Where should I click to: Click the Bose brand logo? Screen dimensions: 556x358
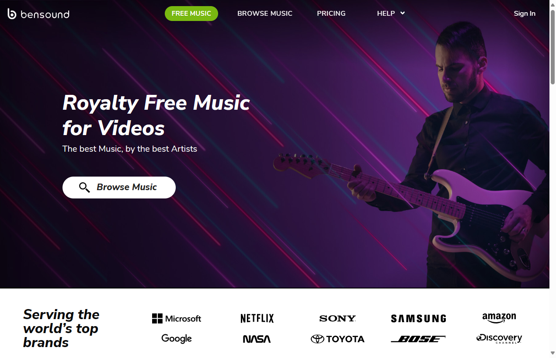click(418, 339)
